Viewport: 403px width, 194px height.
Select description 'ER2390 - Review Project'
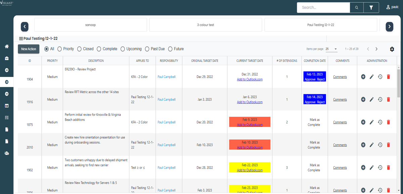coord(80,69)
